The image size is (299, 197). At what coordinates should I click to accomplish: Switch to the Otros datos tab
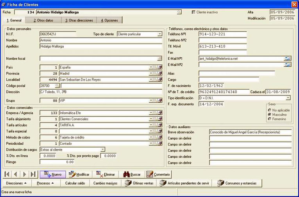tap(43, 20)
